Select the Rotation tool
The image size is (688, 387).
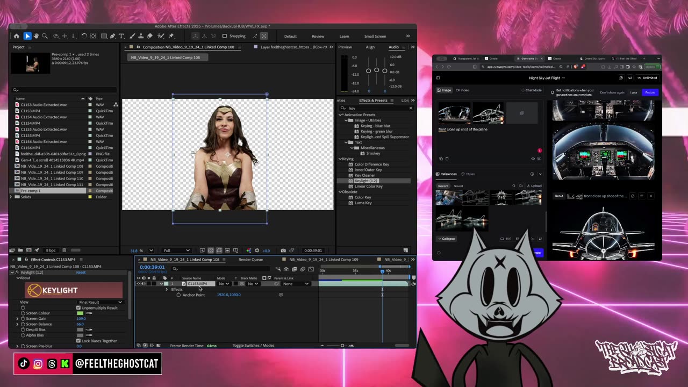click(x=84, y=36)
